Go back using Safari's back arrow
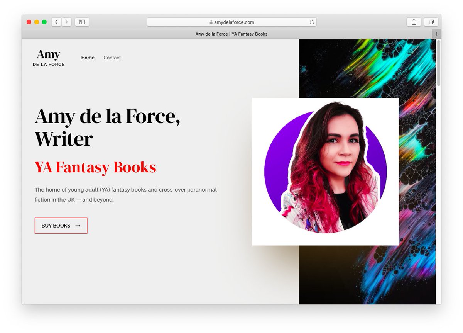463x333 pixels. point(56,22)
